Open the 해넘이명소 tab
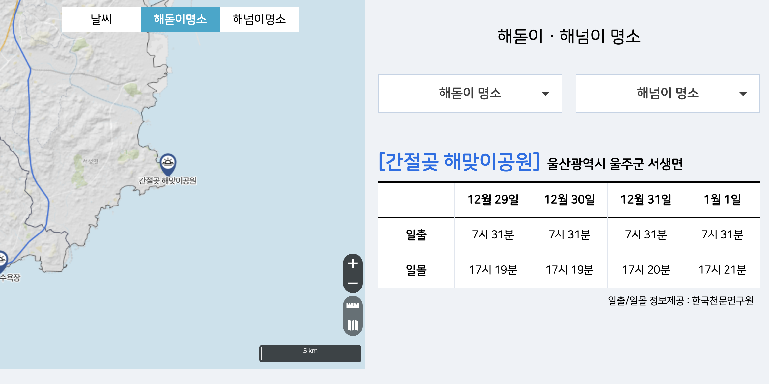Screen dimensions: 769x384 pyautogui.click(x=259, y=19)
